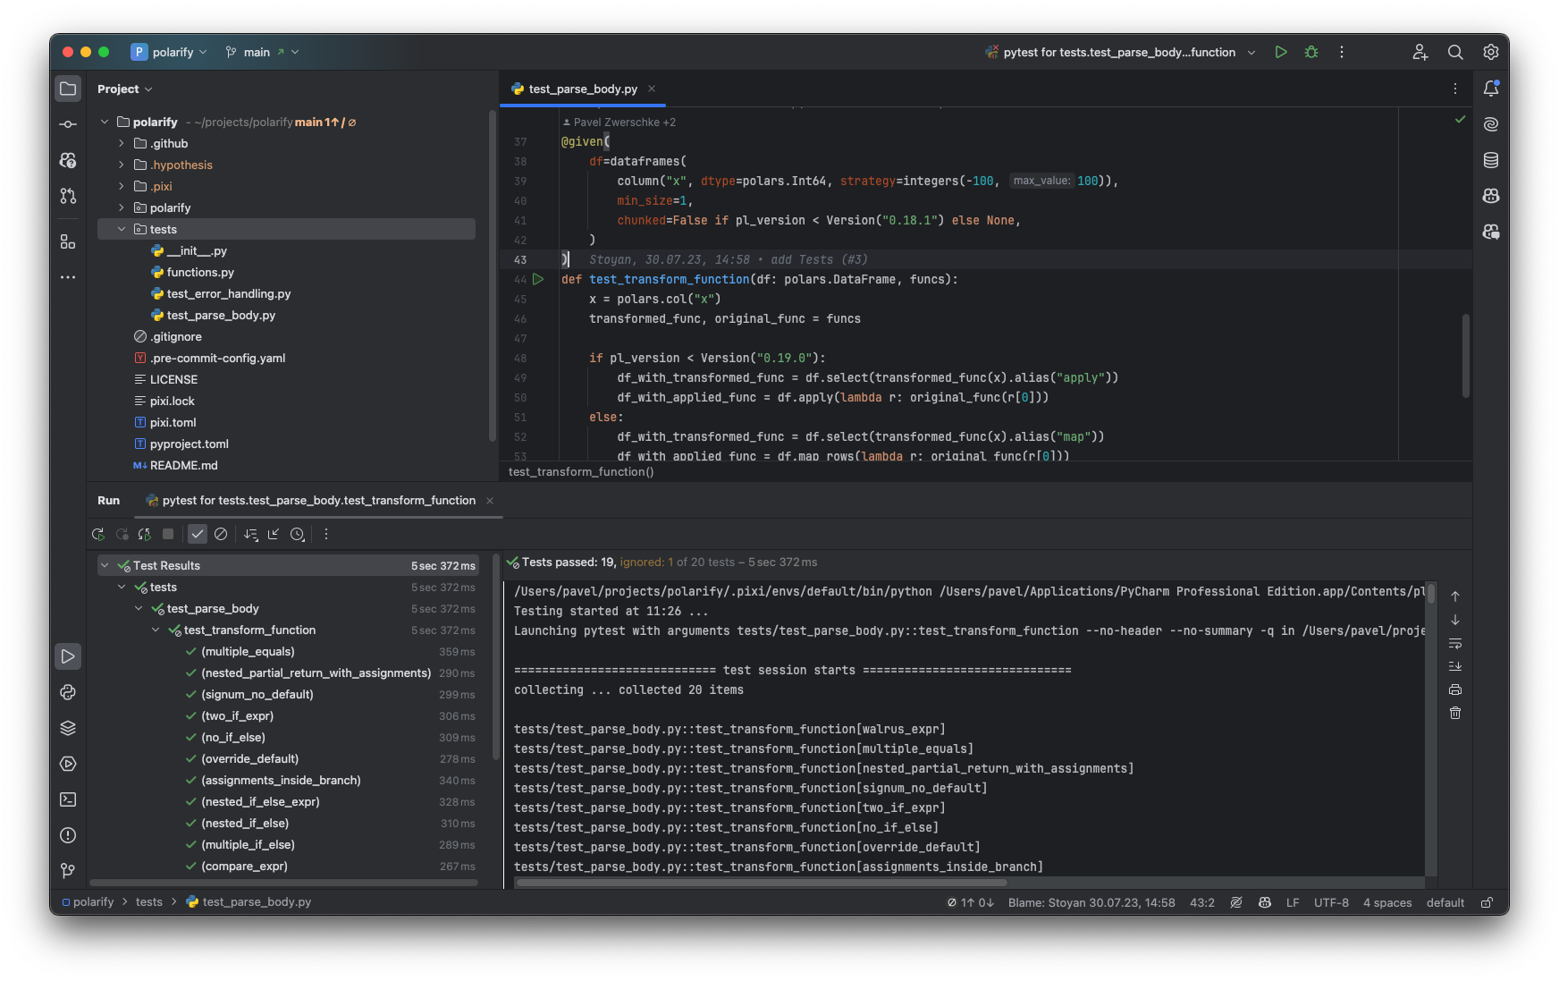Open the Database tool window
Screen dimensions: 1559x981
pyautogui.click(x=1491, y=160)
